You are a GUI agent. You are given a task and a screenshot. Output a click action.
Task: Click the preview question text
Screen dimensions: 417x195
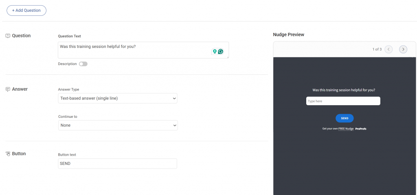tap(344, 90)
